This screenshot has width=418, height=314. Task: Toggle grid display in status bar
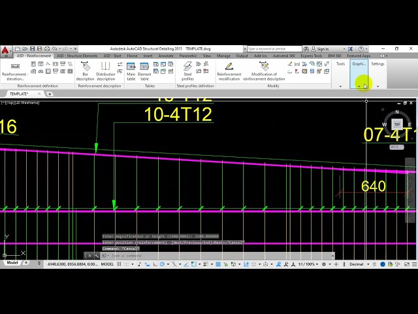click(x=119, y=264)
